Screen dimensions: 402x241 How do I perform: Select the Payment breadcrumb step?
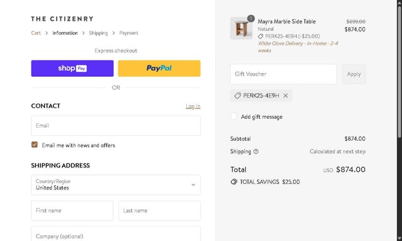point(129,33)
